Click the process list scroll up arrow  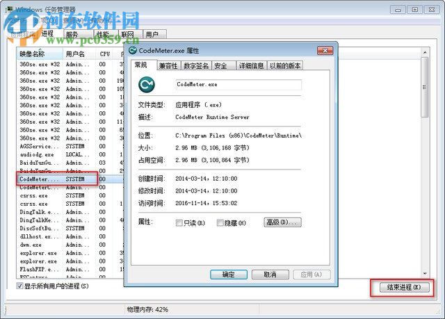(x=425, y=52)
